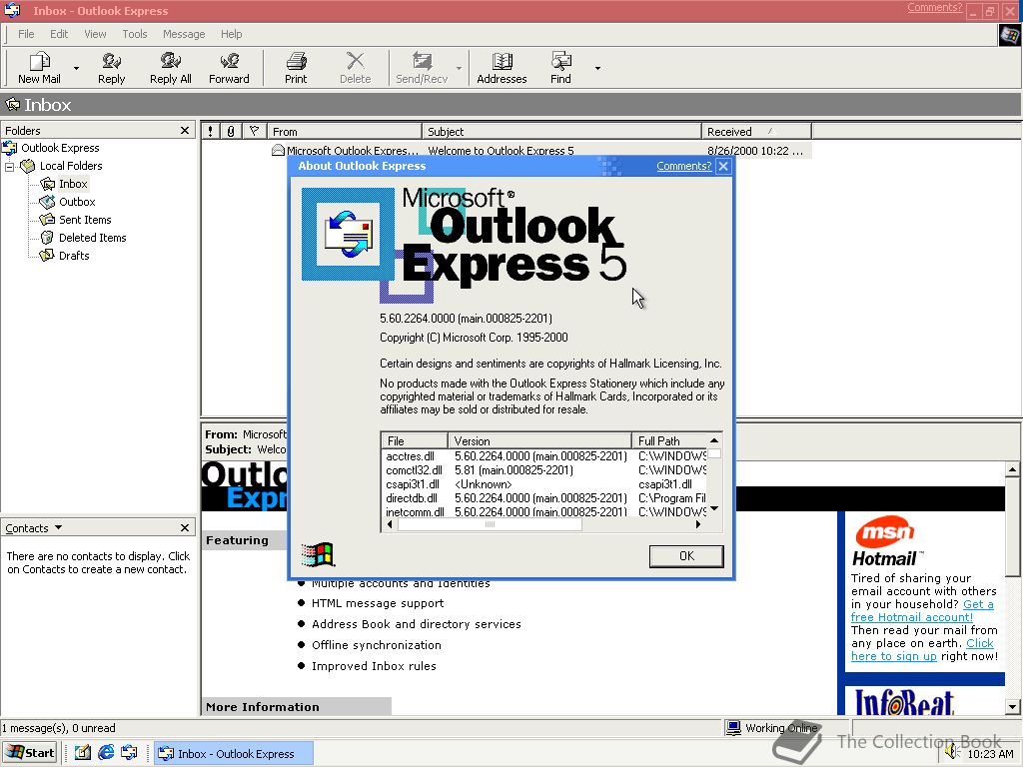Open the Send/Recv dropdown arrow
Image resolution: width=1023 pixels, height=767 pixels.
[459, 68]
